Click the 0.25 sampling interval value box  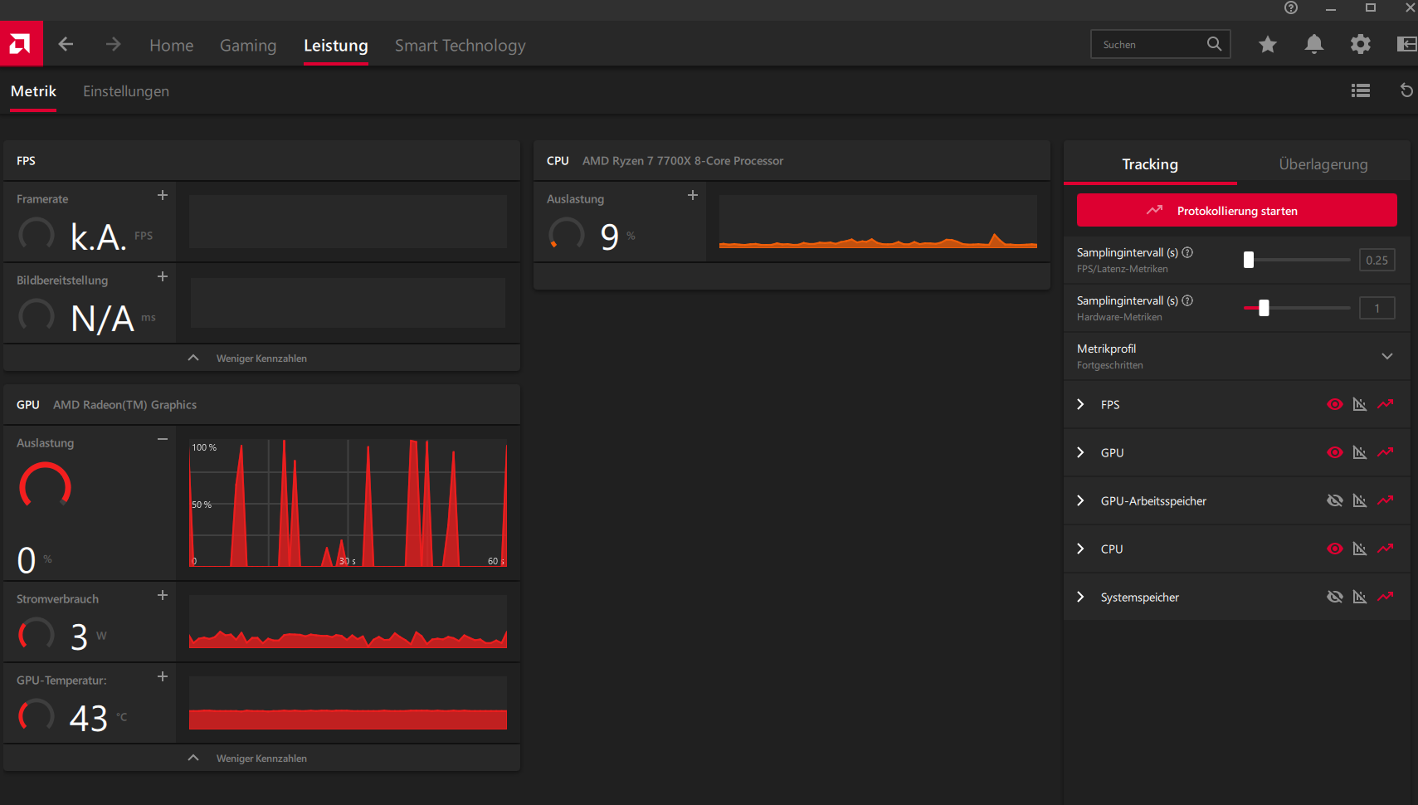(x=1377, y=260)
